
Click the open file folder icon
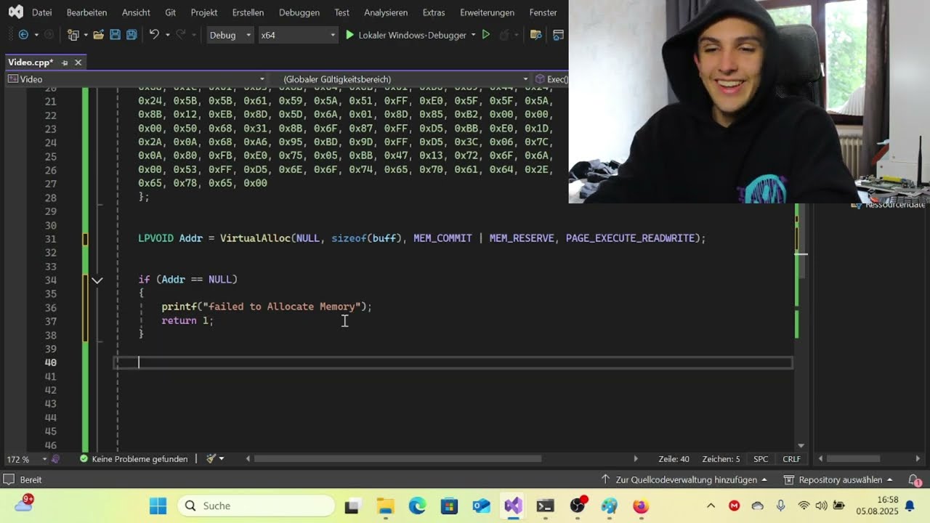(98, 35)
